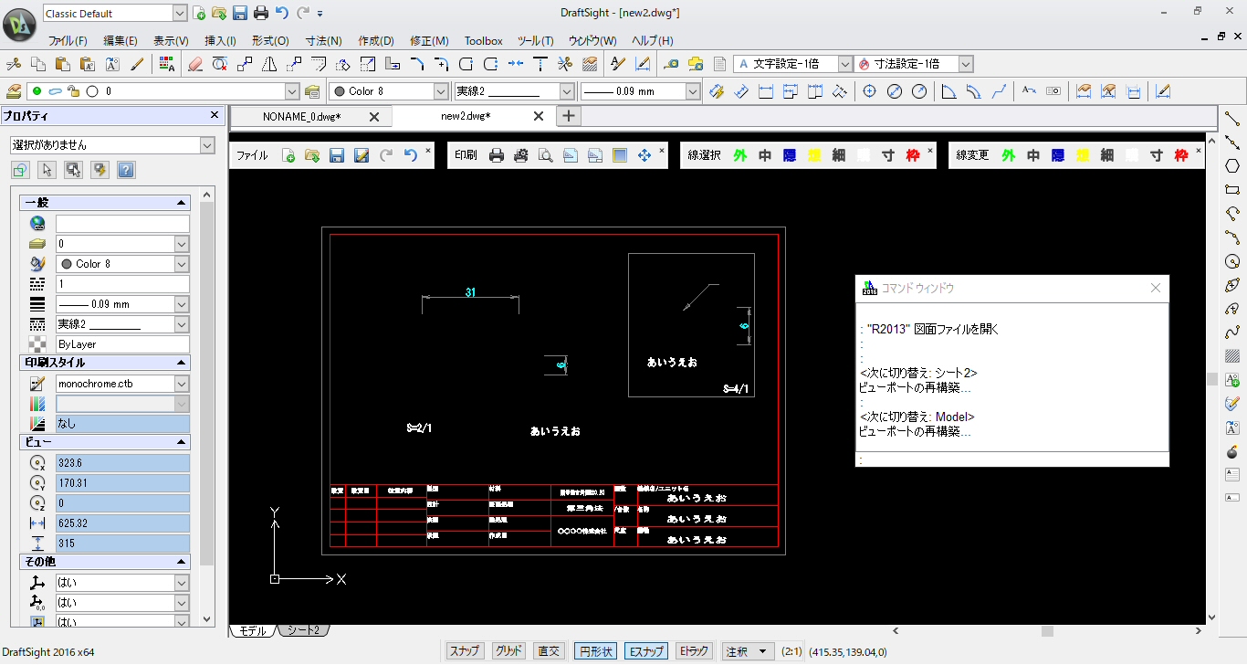Click the Angular dimension icon
Image resolution: width=1247 pixels, height=665 pixels.
(949, 91)
